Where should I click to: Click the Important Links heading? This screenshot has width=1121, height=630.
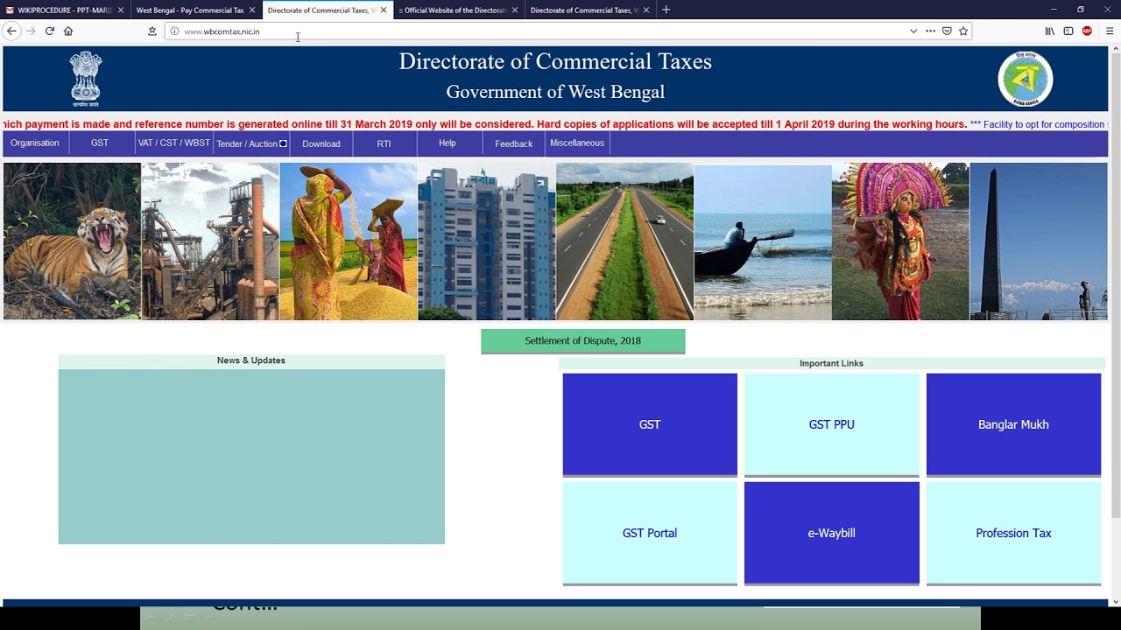coord(831,363)
